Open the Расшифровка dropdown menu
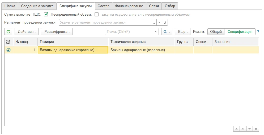 [x=57, y=32]
